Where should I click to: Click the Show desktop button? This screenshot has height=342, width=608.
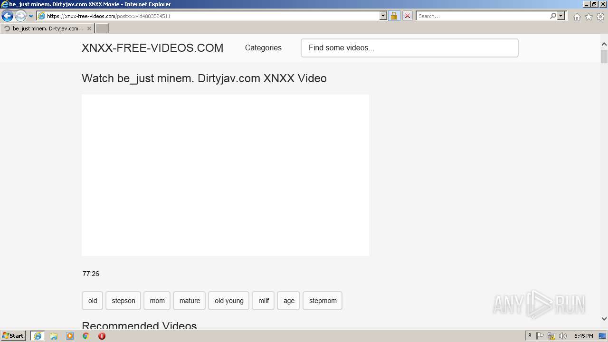[603, 336]
